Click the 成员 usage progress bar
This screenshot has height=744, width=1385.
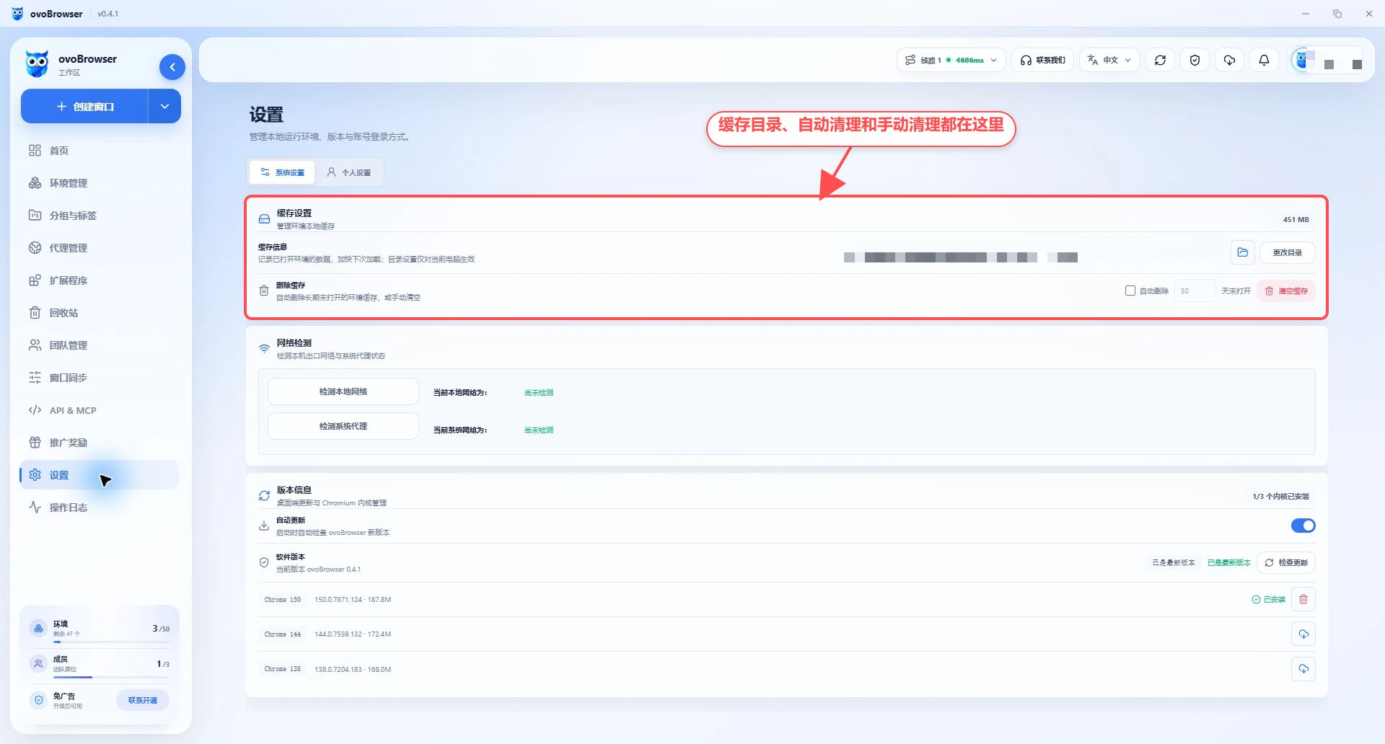(x=111, y=677)
